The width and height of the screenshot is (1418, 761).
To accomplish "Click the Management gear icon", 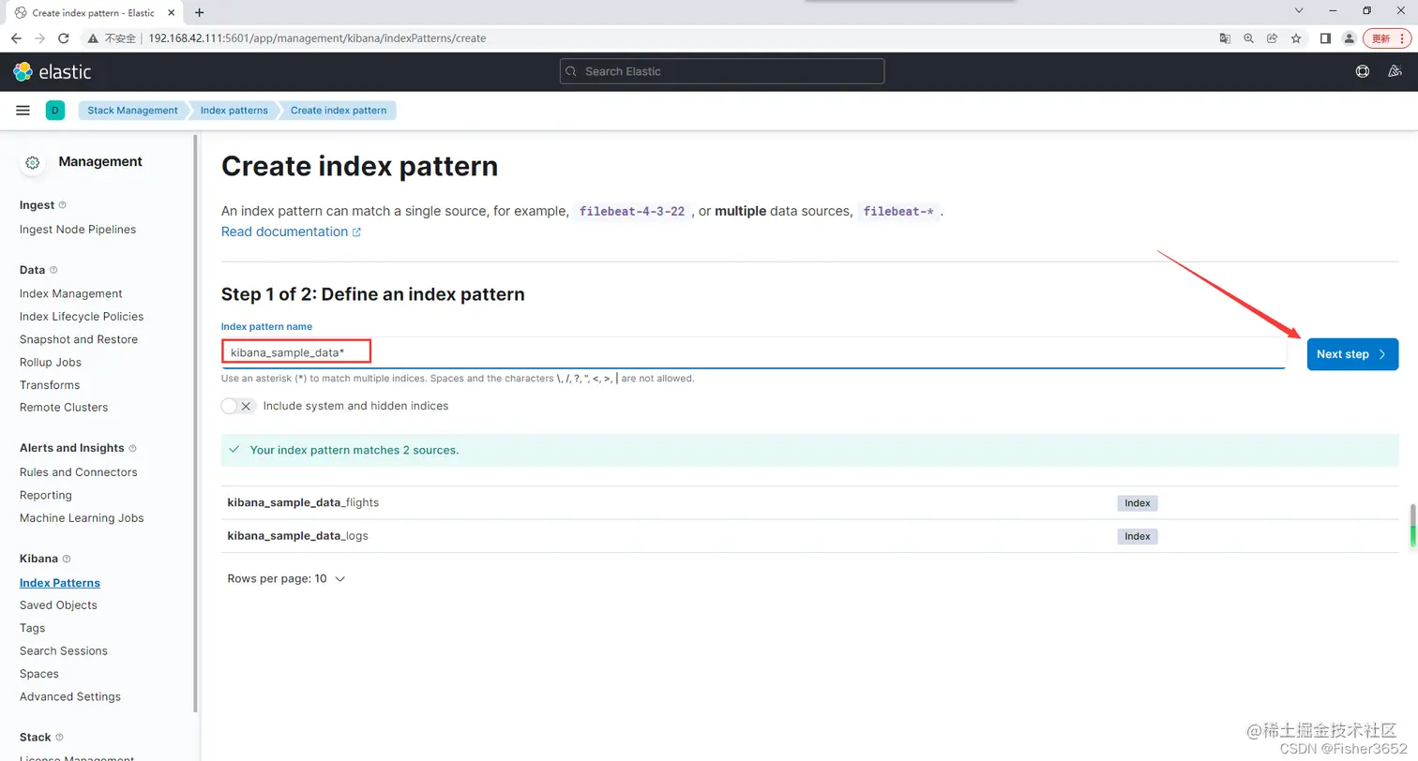I will [33, 162].
